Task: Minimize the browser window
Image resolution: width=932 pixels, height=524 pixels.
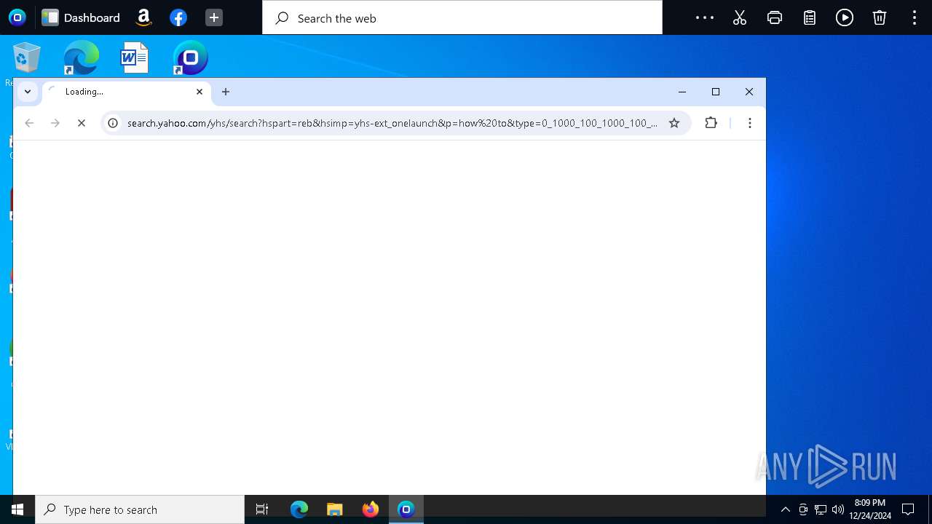Action: pyautogui.click(x=682, y=92)
